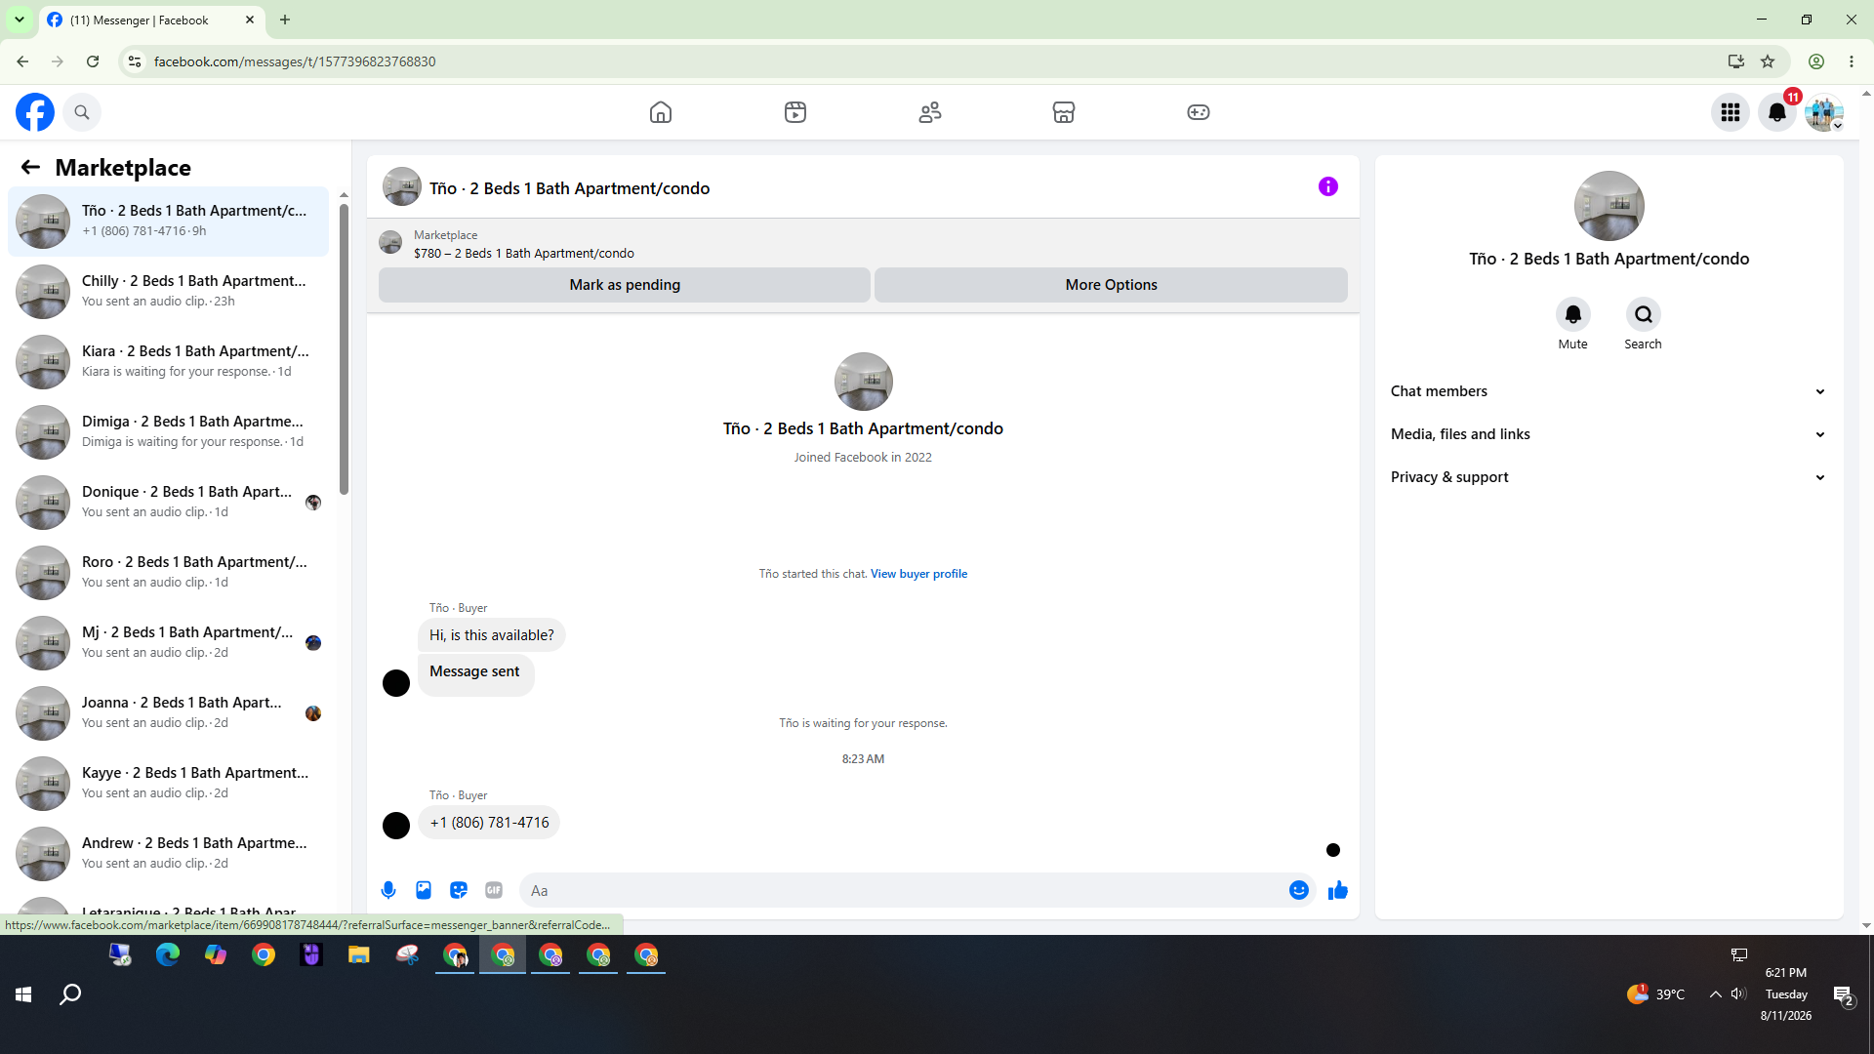Open the Facebook home logo
Screen dimensions: 1874x1054
(x=35, y=112)
